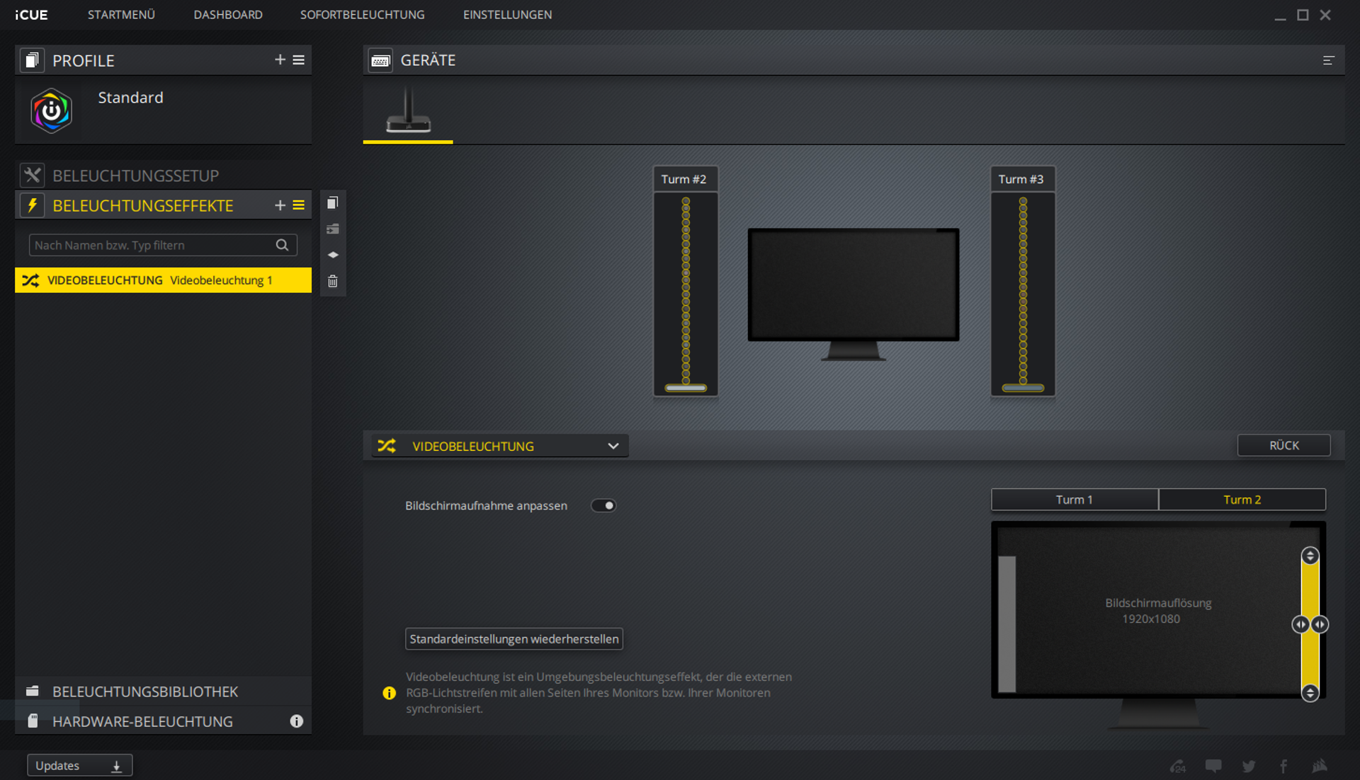Click Standardeinstellungen wiederherstellen
1360x780 pixels.
click(x=514, y=638)
